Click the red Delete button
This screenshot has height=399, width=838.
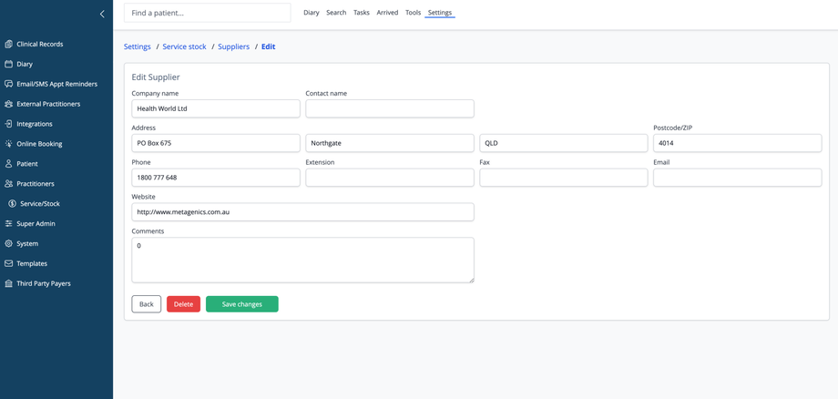point(183,304)
